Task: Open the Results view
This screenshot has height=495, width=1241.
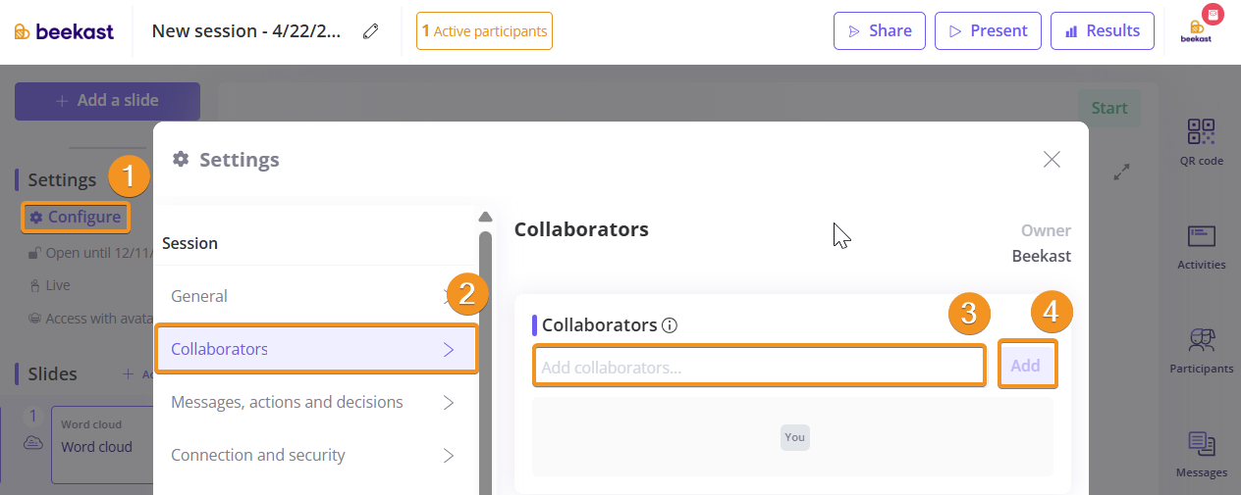Action: pyautogui.click(x=1102, y=31)
